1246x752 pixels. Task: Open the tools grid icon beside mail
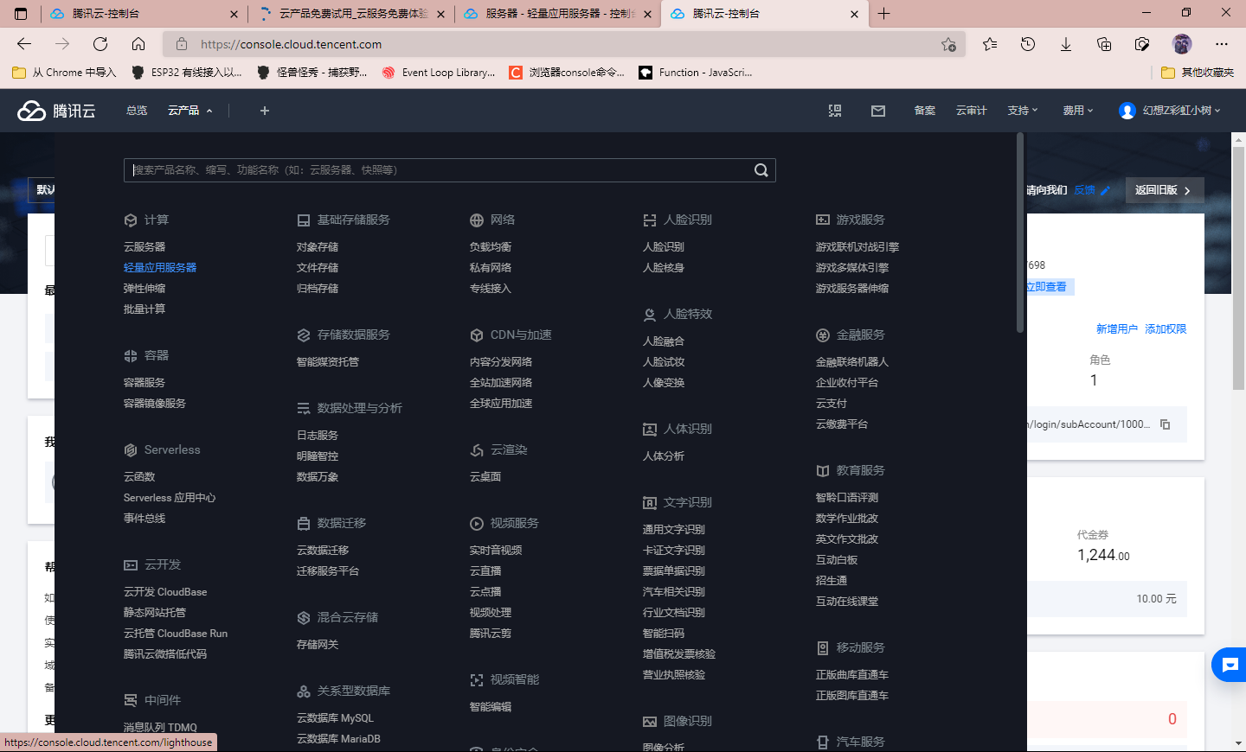[x=835, y=111]
